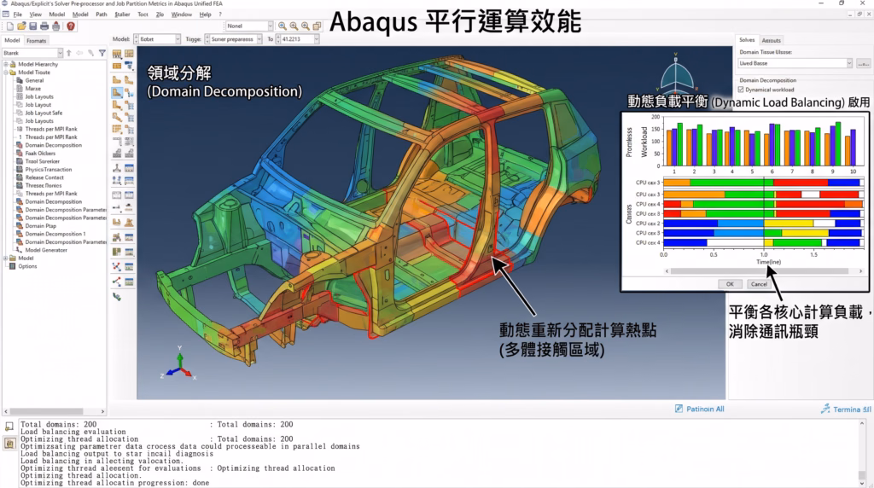Select the Solves tab

click(747, 40)
